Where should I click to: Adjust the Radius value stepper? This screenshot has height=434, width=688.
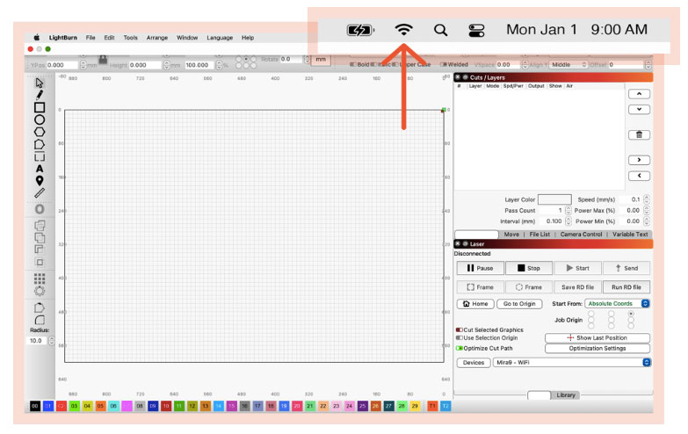52,341
